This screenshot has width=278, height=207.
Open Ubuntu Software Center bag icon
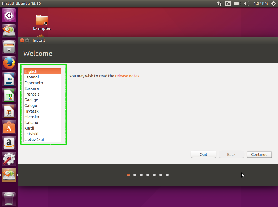click(9, 127)
